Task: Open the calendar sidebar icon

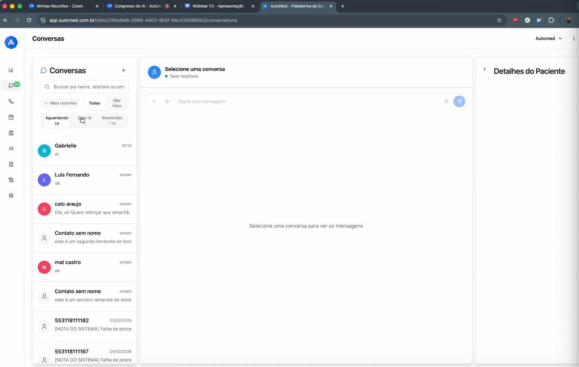Action: [x=11, y=117]
